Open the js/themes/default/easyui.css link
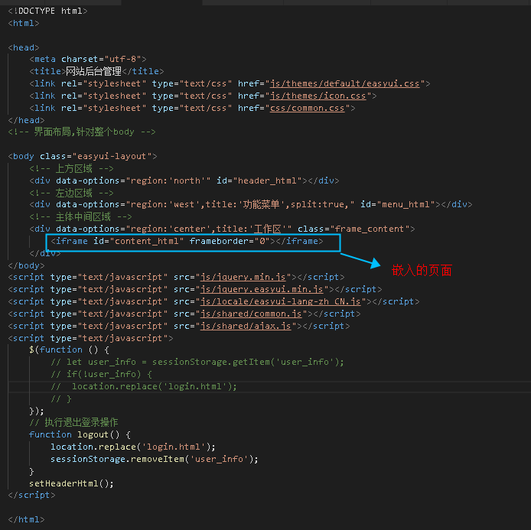Viewport: 531px width, 530px height. (345, 83)
